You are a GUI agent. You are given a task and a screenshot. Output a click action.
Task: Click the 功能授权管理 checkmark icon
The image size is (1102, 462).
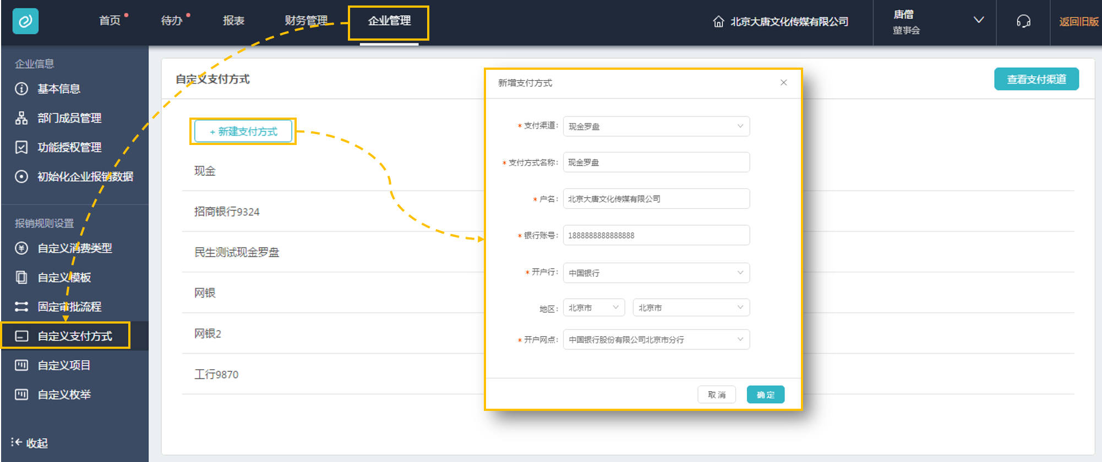pyautogui.click(x=21, y=147)
